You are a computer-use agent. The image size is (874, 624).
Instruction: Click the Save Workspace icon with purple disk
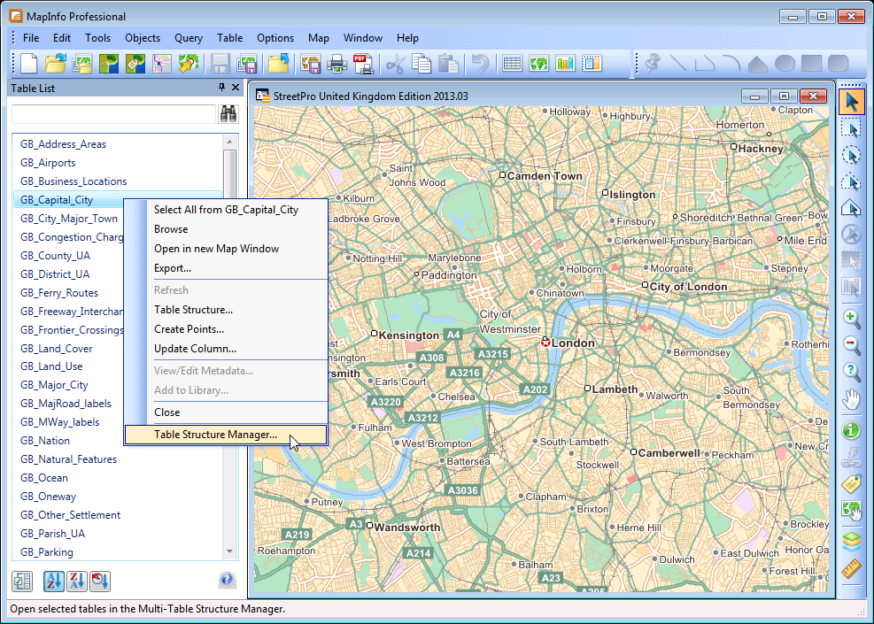coord(247,64)
